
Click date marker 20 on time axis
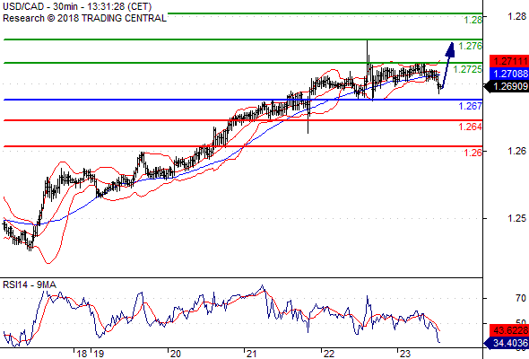tap(175, 354)
